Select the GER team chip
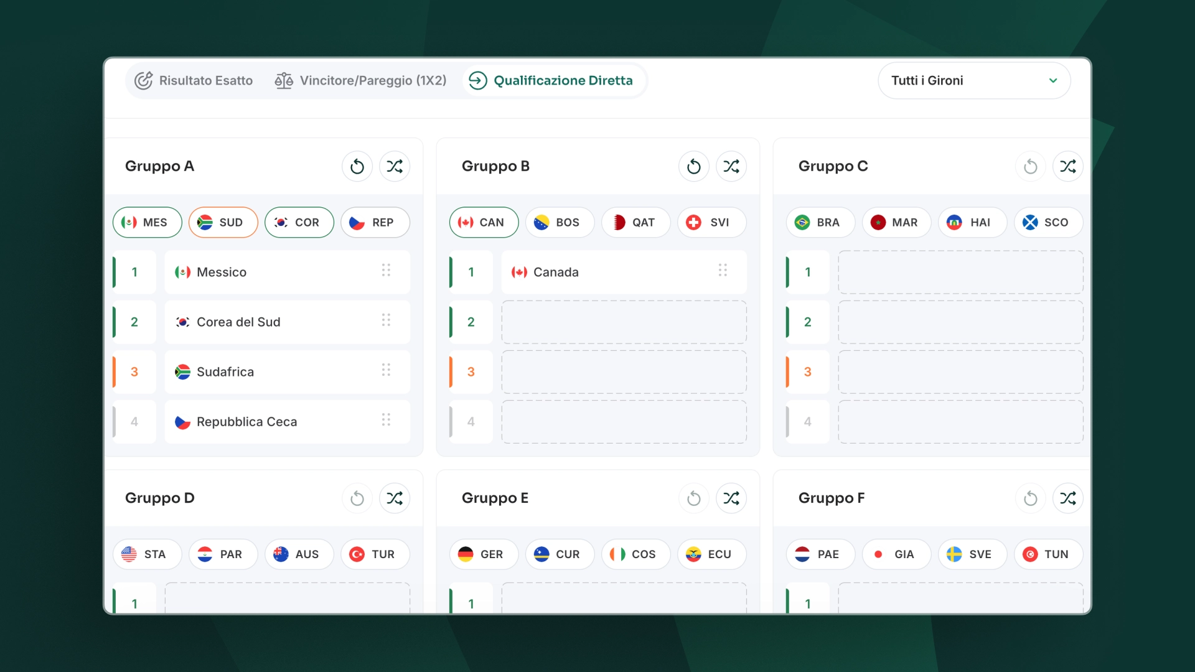1195x672 pixels. [x=484, y=554]
